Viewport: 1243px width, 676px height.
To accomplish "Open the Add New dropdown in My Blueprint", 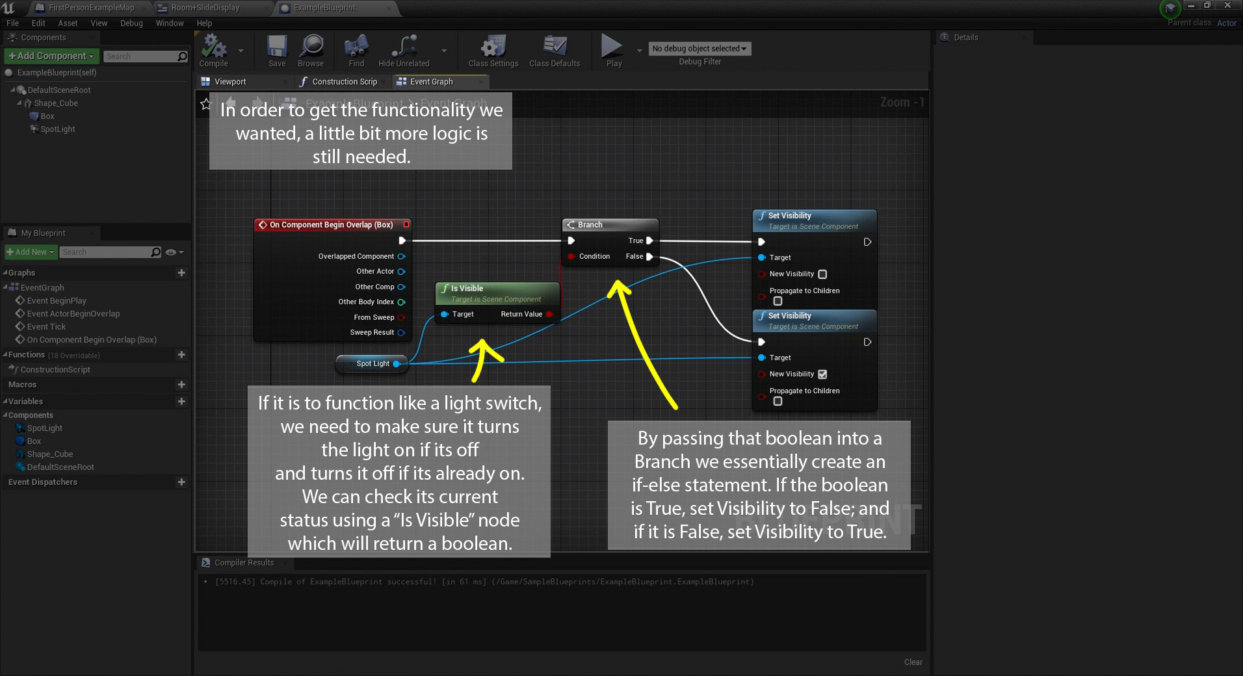I will (x=31, y=252).
